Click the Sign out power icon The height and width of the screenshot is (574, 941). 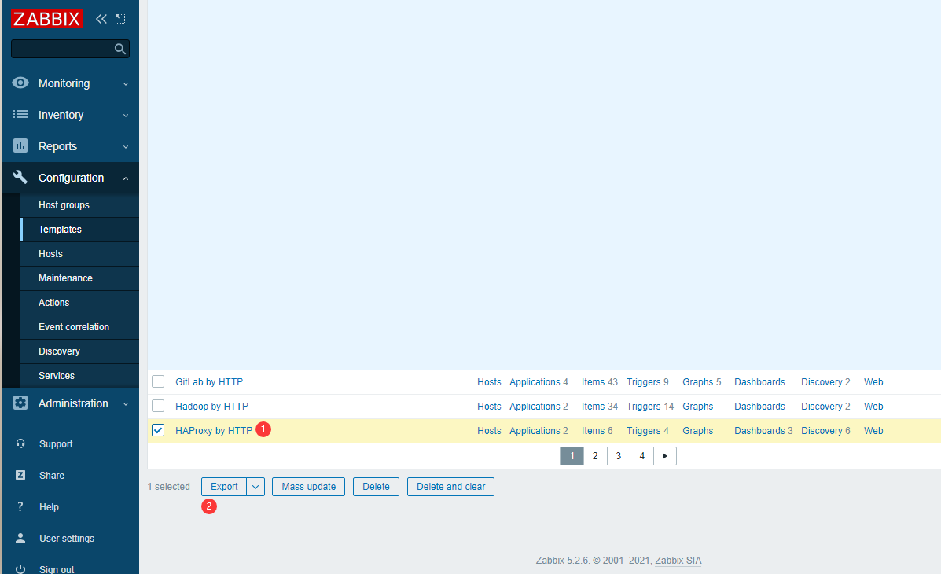(20, 568)
